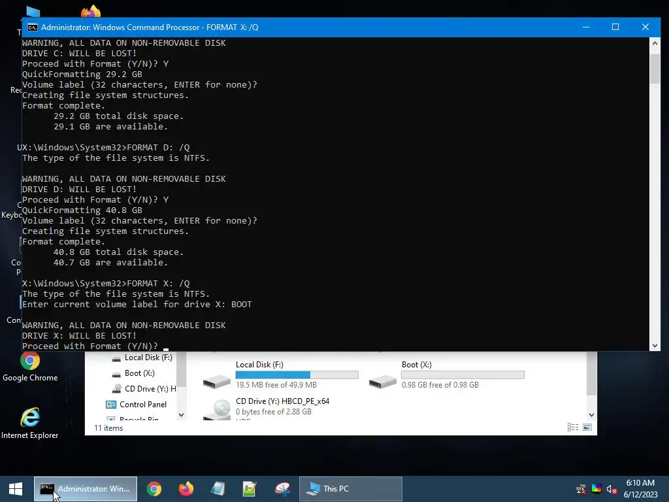Image resolution: width=669 pixels, height=502 pixels.
Task: Click 'Enter current volume label for drive X: BOOT'
Action: (137, 305)
